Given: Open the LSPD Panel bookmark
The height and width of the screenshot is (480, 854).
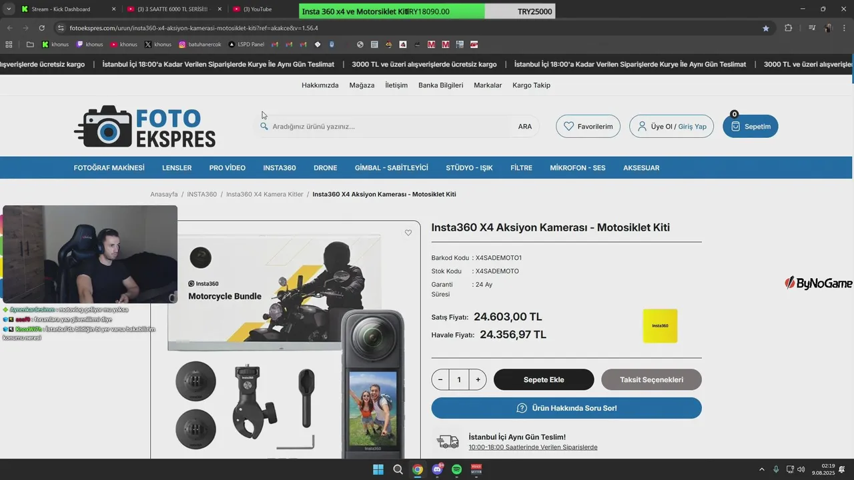Looking at the screenshot, I should coord(246,45).
